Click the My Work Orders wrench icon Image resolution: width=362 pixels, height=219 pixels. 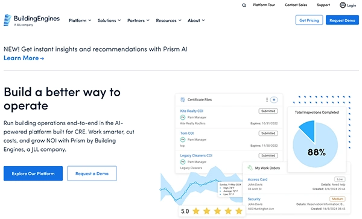click(250, 168)
